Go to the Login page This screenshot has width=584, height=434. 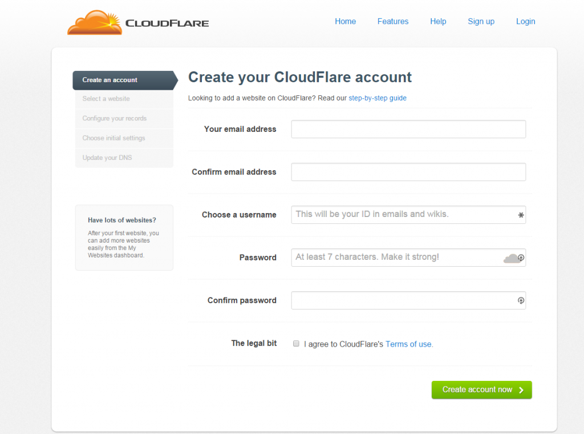(x=525, y=21)
